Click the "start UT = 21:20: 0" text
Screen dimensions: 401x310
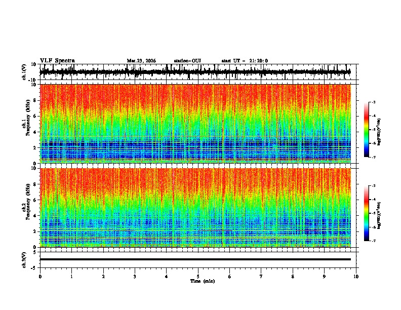coord(245,61)
